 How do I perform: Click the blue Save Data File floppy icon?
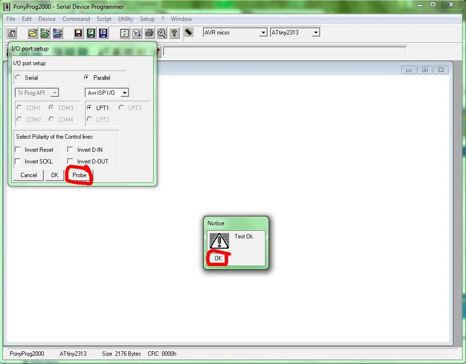point(103,33)
